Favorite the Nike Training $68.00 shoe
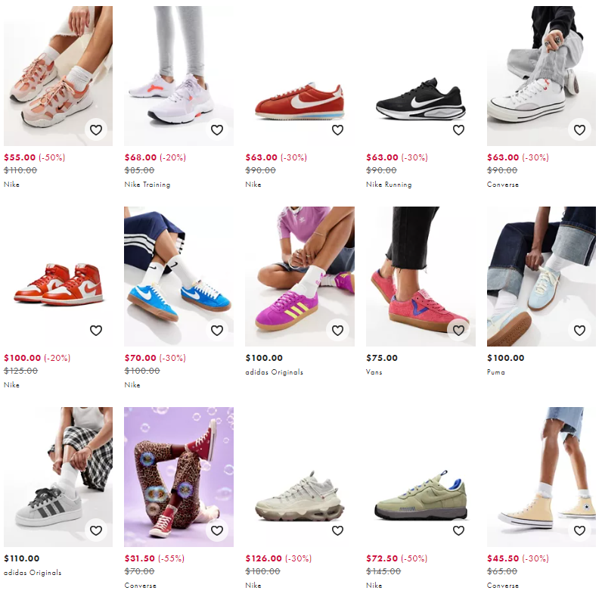Screen dimensions: 602x600 pyautogui.click(x=217, y=130)
